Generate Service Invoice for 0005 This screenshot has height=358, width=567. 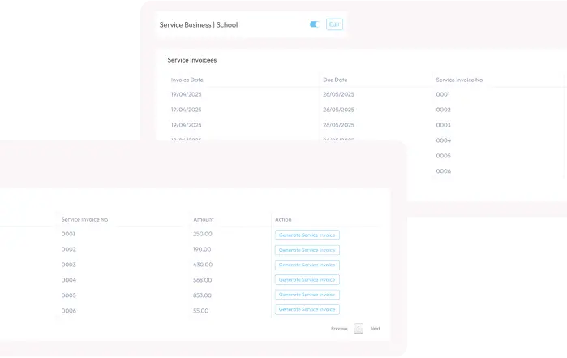coord(307,295)
